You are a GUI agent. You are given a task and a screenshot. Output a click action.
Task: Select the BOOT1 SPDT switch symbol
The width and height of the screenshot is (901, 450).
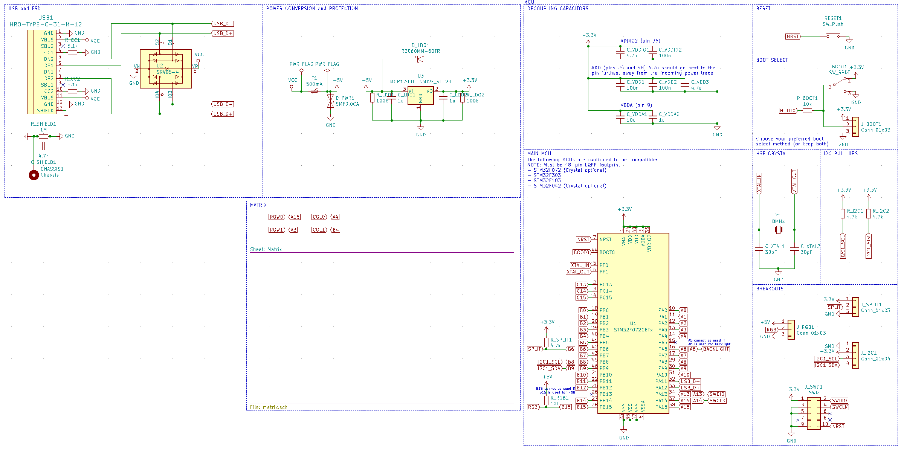coord(840,84)
